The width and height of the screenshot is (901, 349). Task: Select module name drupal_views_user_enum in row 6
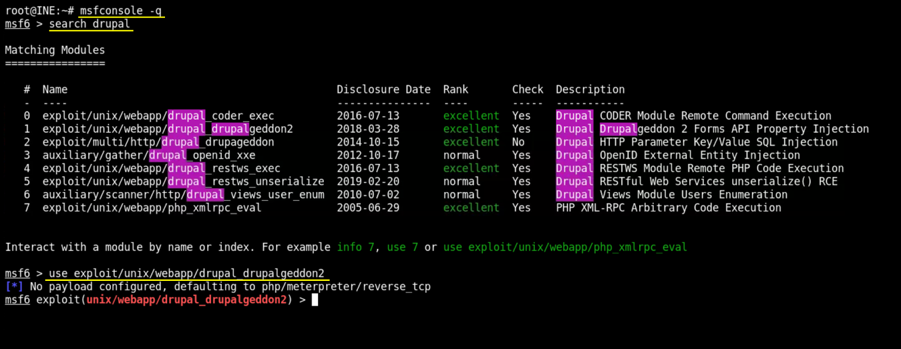(184, 195)
